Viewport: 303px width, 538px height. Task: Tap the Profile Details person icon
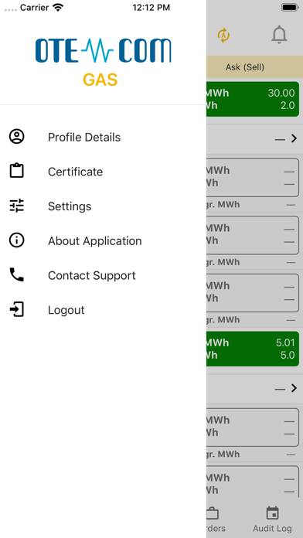point(16,137)
